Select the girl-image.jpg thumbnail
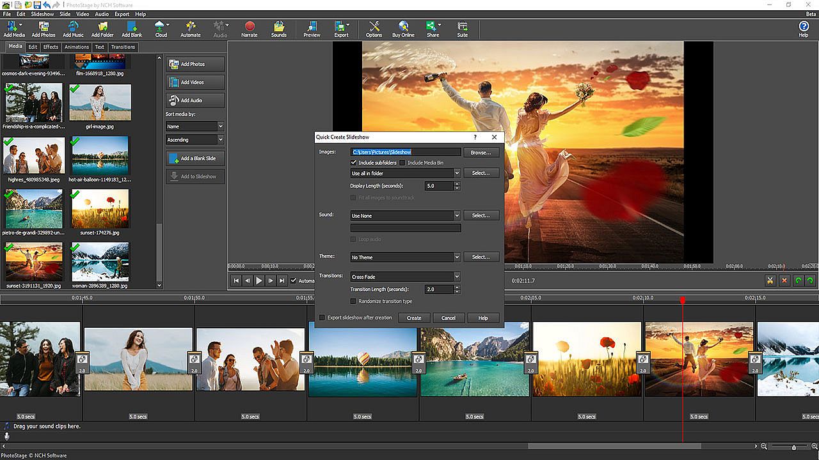This screenshot has height=460, width=819. point(100,102)
